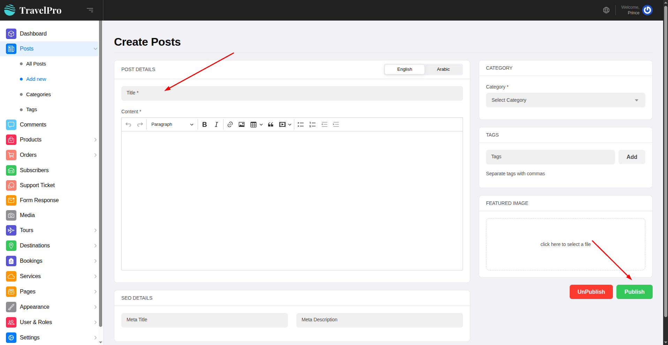The height and width of the screenshot is (345, 668).
Task: Click the content editor text area
Action: click(292, 201)
